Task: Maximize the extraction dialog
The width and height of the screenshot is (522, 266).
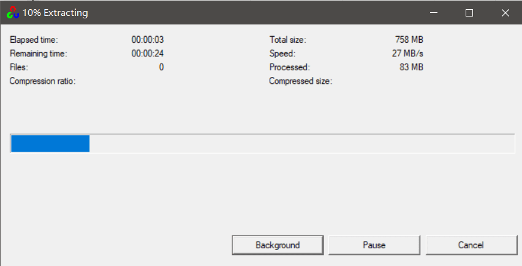Action: click(469, 13)
